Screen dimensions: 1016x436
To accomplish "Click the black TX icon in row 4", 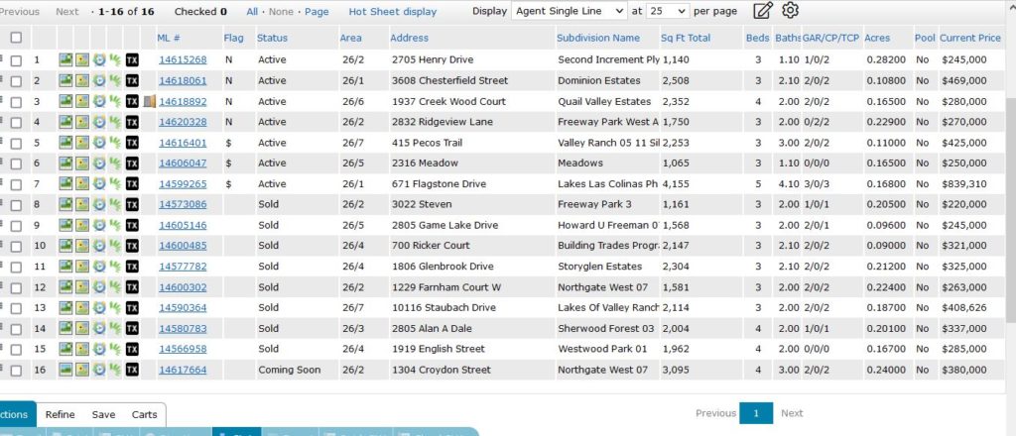I will coord(132,122).
